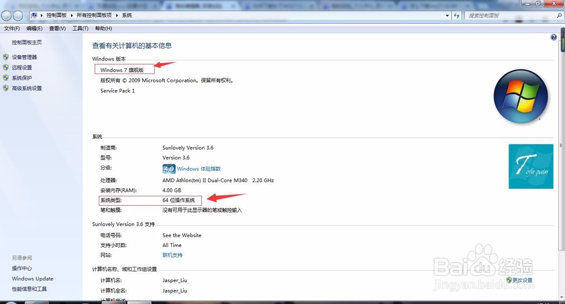Click All Time support hours value
Viewport: 565px width, 304px height.
tap(172, 245)
